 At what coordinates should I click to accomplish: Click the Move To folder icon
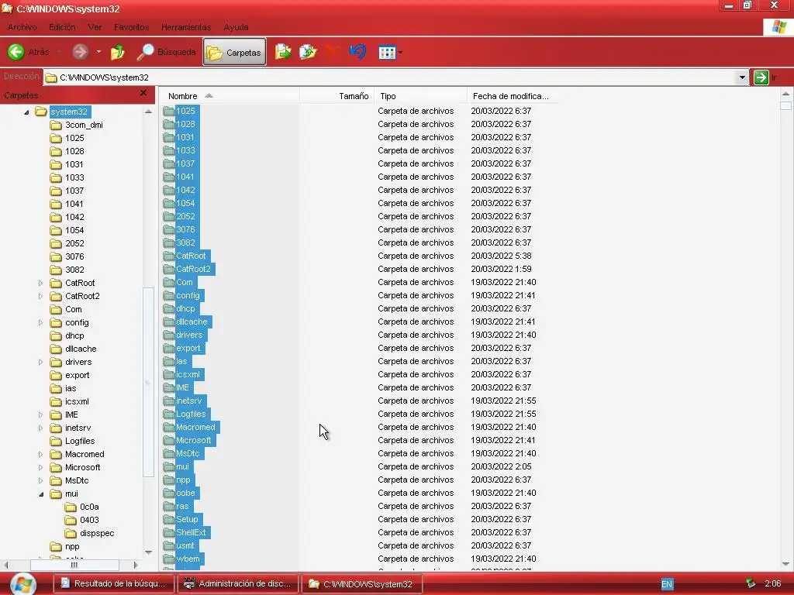pyautogui.click(x=282, y=52)
